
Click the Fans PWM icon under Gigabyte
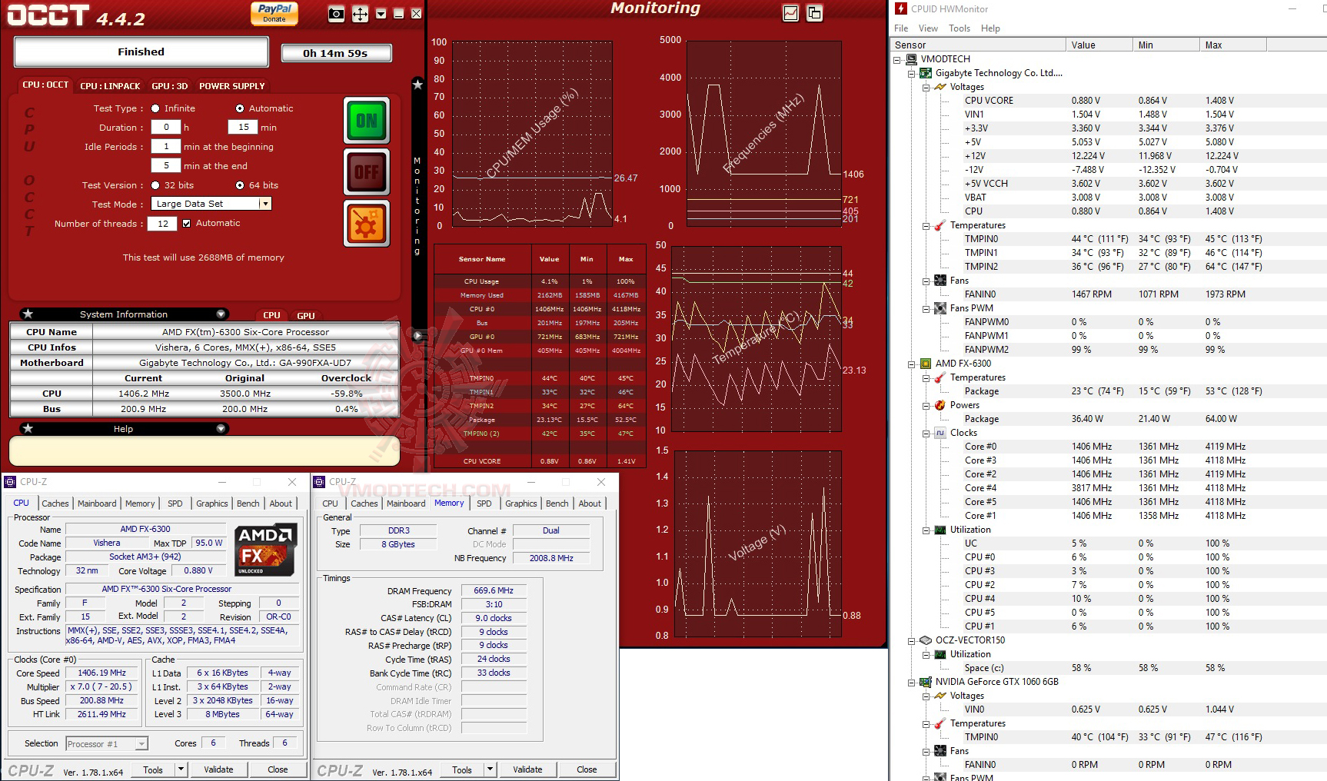coord(940,308)
